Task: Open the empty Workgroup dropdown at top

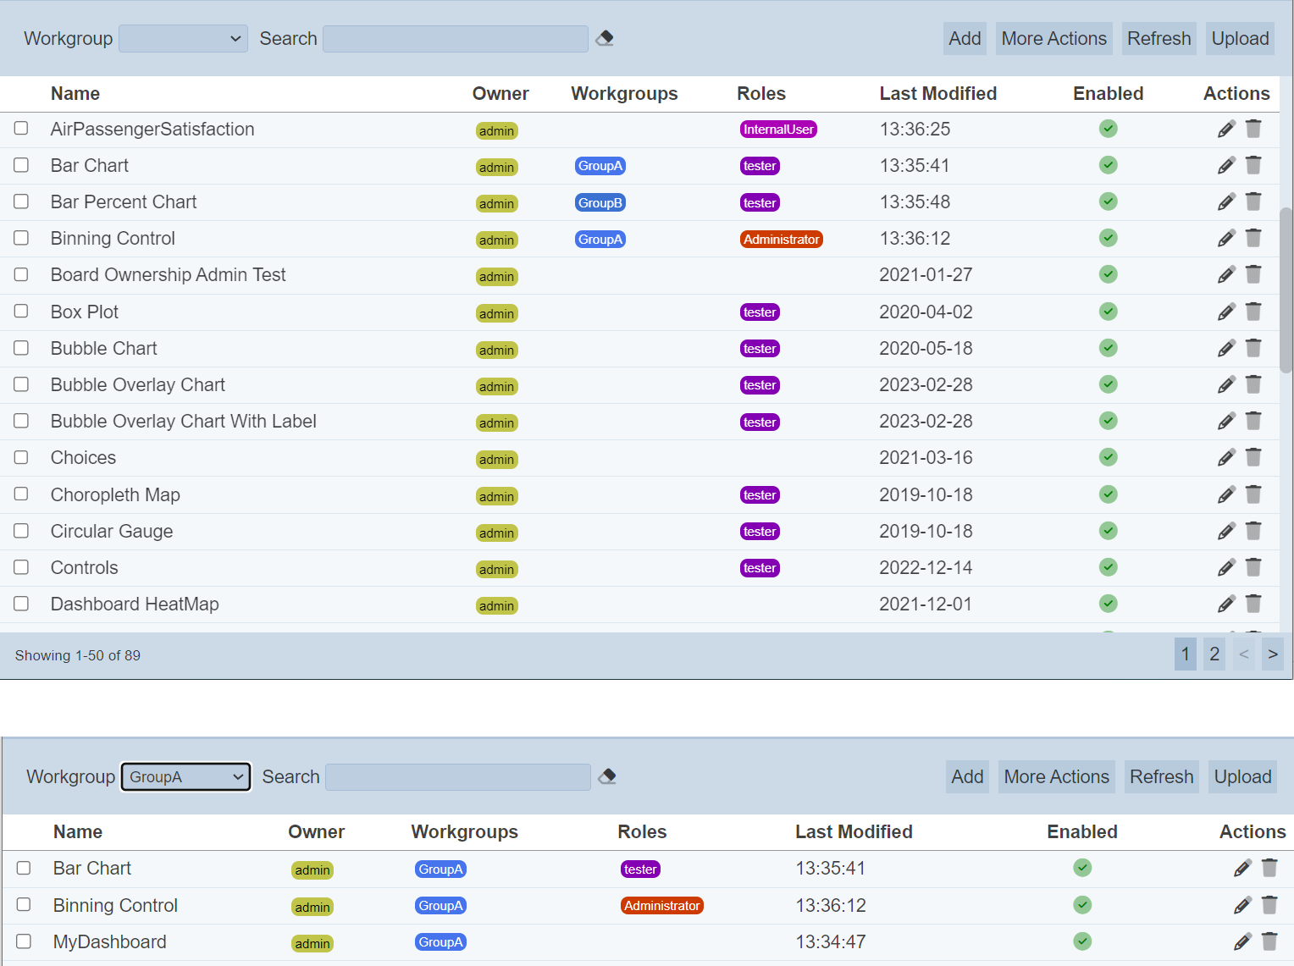Action: 183,38
